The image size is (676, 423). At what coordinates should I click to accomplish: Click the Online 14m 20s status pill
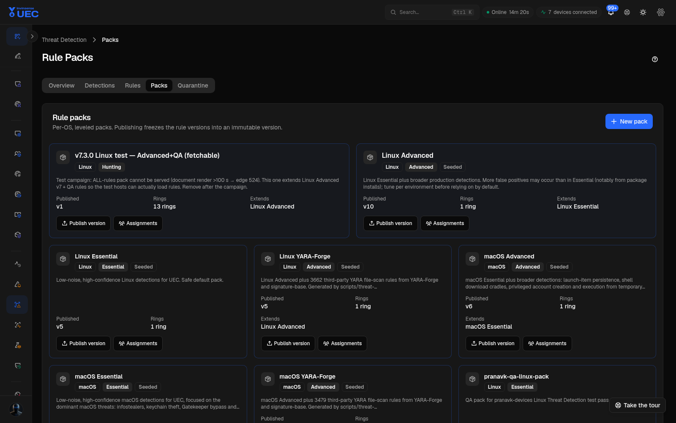click(508, 12)
